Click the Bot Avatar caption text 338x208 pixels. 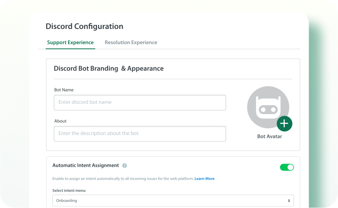pos(269,136)
